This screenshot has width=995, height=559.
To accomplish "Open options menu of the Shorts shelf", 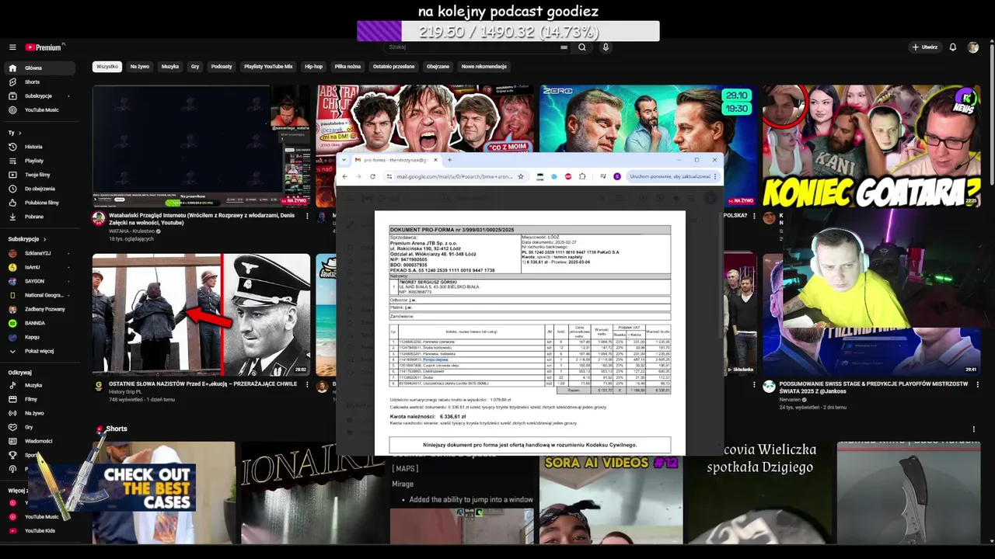I will click(x=973, y=429).
